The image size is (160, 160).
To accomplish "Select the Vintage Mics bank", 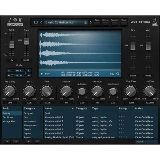I will coord(9,121).
